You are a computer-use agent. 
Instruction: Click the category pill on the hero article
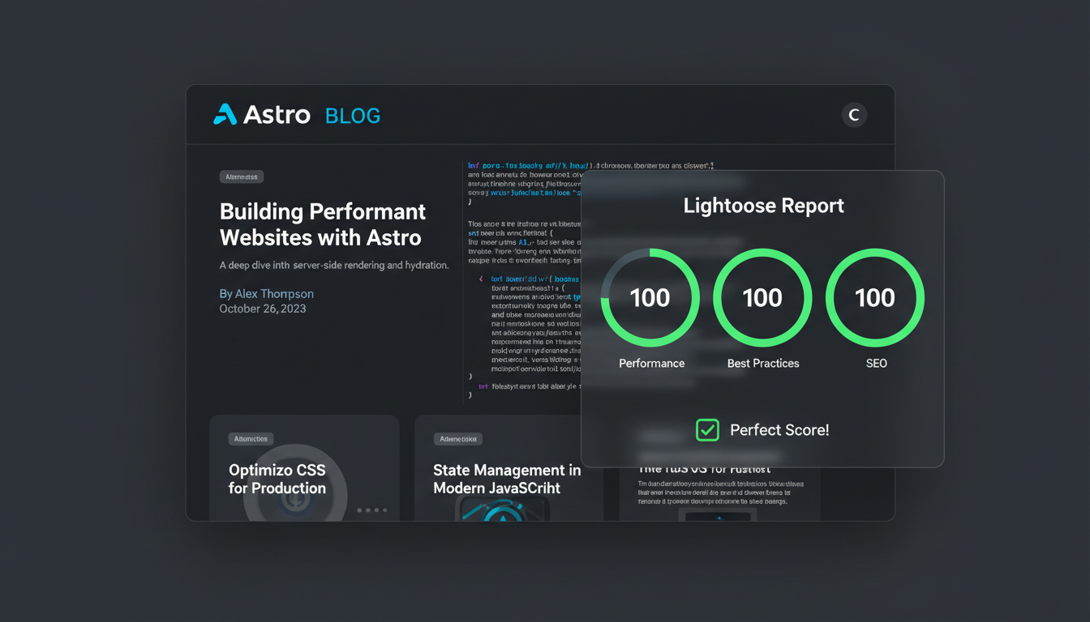coord(241,177)
